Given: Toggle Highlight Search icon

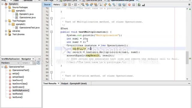Looking at the screenshot, I should 96,5.
